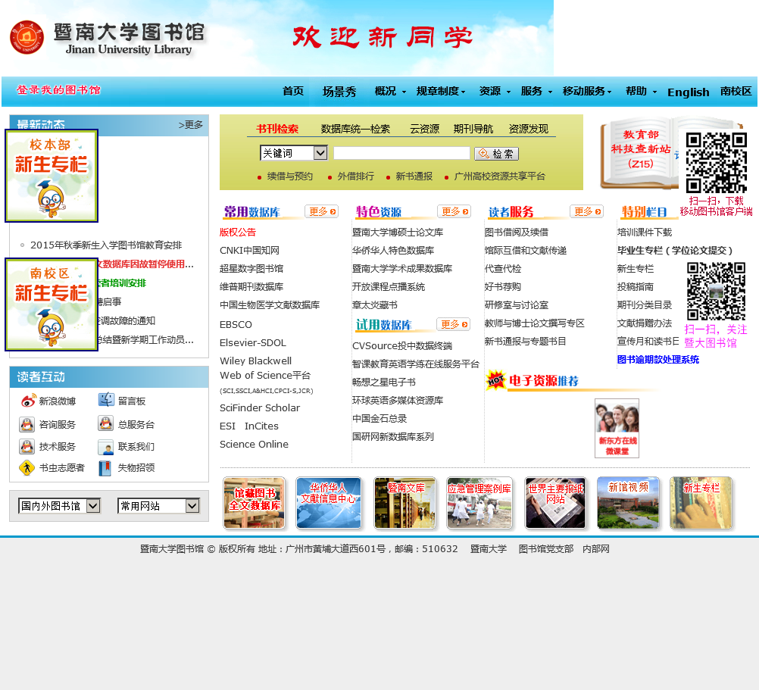Expand the 规章制度 navigation menu
The height and width of the screenshot is (690, 759).
[x=441, y=91]
